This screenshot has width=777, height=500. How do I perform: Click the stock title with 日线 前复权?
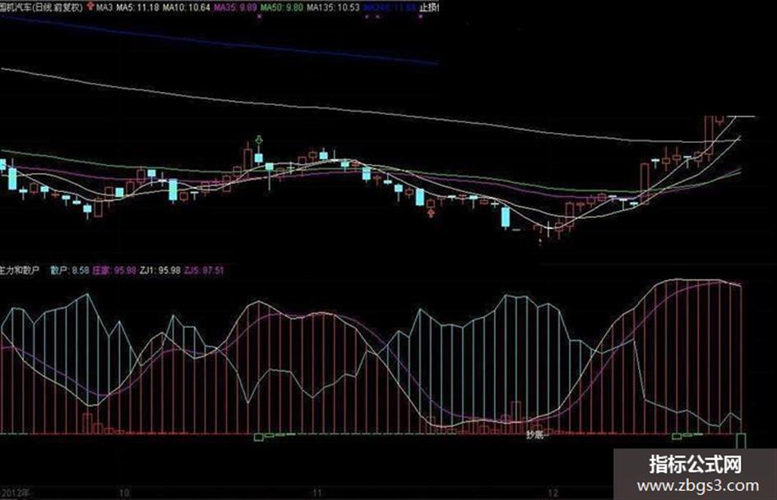click(x=42, y=7)
